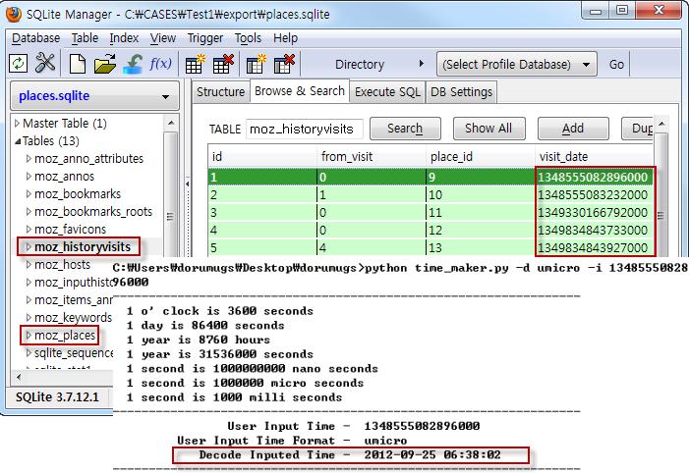The height and width of the screenshot is (473, 689).
Task: Click the f(x) user-defined functions icon
Action: [161, 64]
